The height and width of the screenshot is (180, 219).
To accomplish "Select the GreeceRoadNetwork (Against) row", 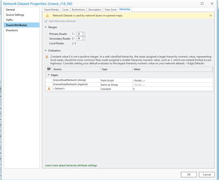I will (x=129, y=84).
